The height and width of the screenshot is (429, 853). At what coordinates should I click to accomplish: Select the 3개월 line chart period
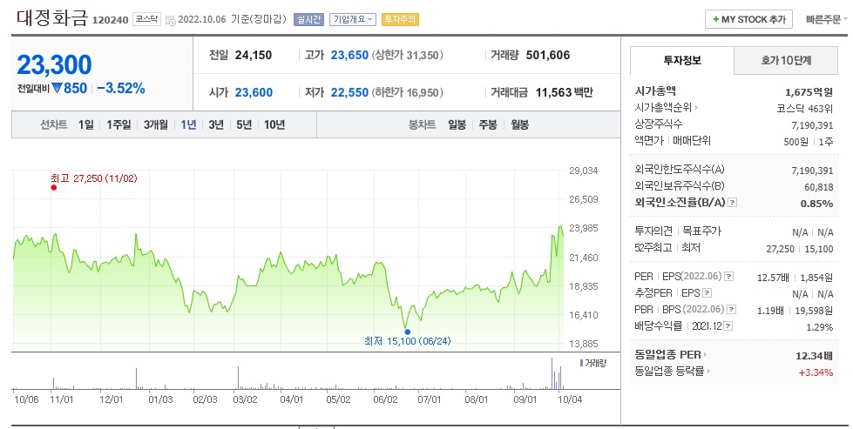[156, 125]
